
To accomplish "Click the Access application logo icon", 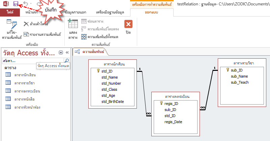I will (x=5, y=3).
